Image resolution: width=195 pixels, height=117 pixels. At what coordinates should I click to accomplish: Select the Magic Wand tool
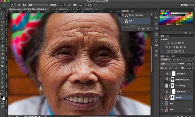point(2,26)
